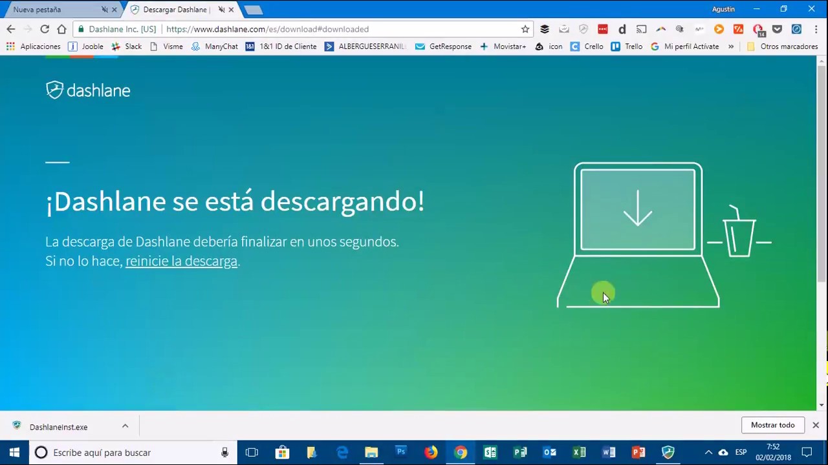Click the Agustín Chrome profile name
This screenshot has height=465, width=828.
(x=723, y=9)
